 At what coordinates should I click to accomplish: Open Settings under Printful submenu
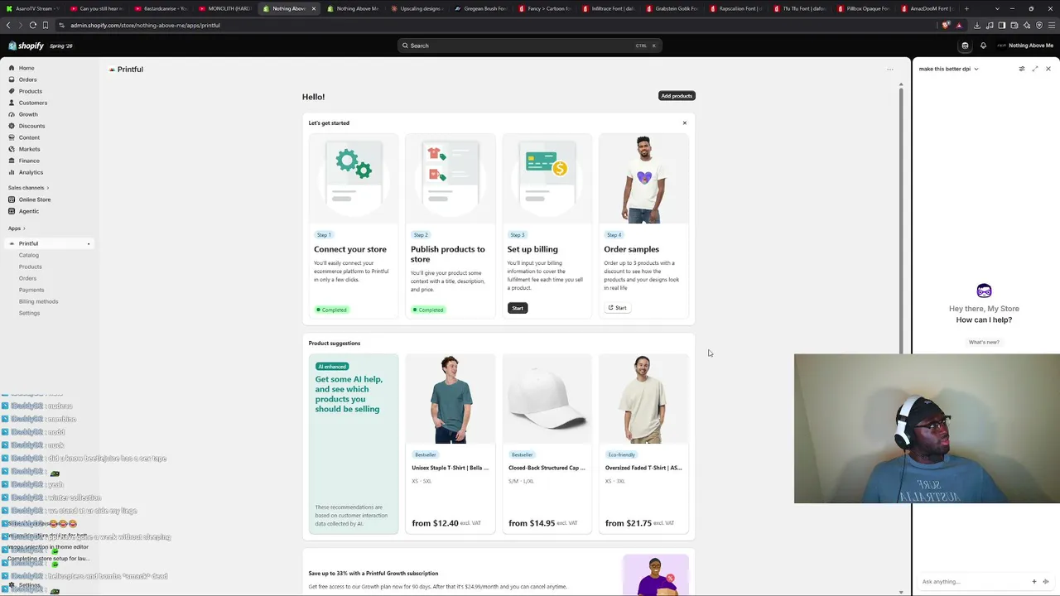(x=30, y=313)
